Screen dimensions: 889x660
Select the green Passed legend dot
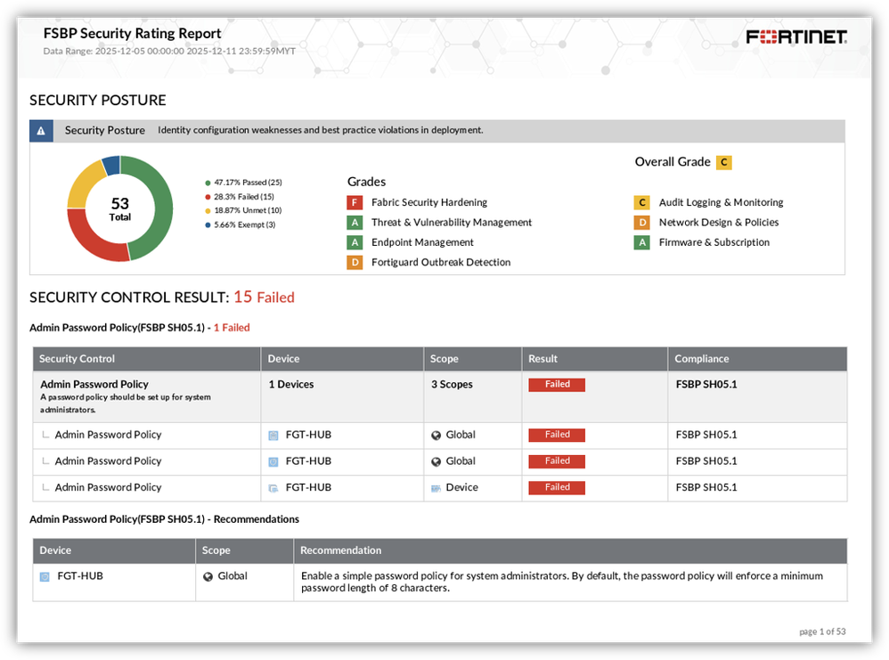coord(208,183)
